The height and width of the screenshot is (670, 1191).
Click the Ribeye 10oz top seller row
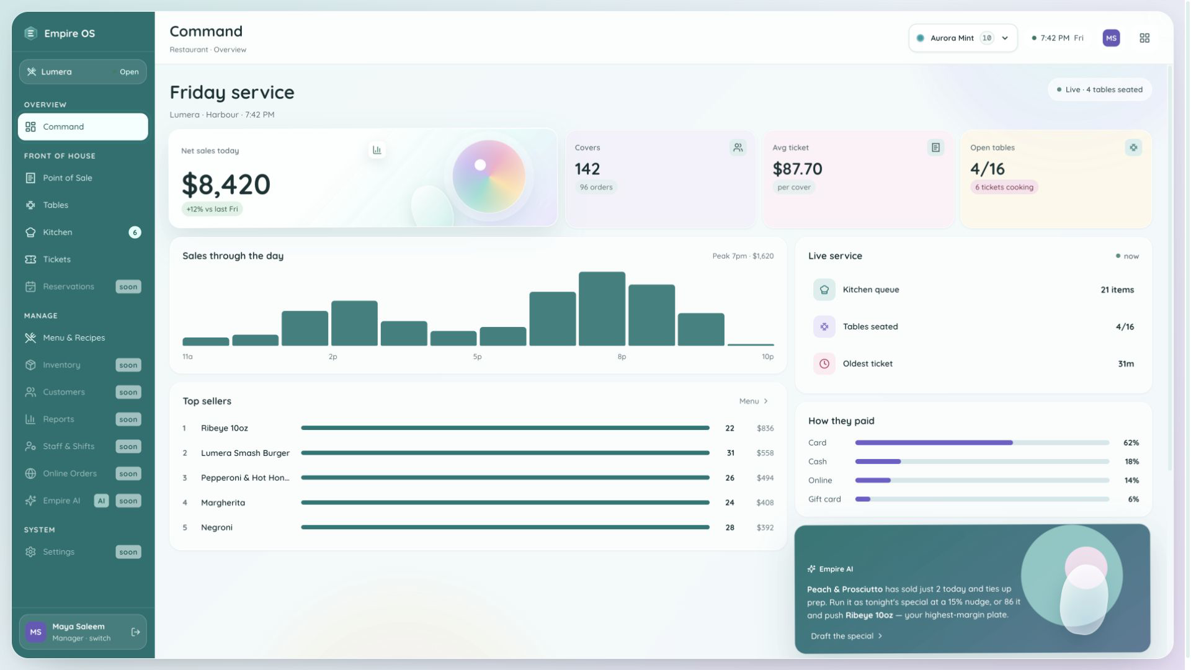coord(478,428)
